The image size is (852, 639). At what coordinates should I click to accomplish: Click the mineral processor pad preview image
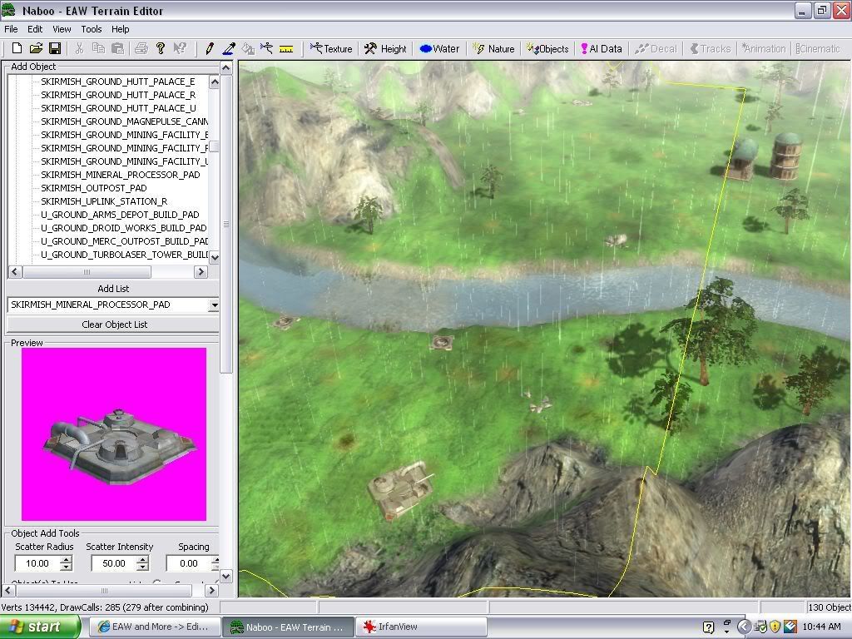tap(114, 434)
